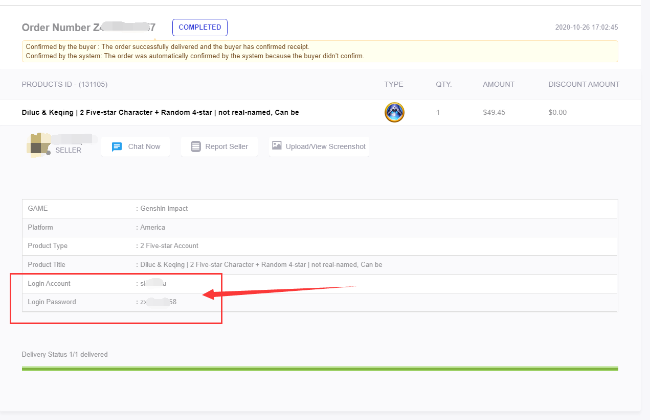This screenshot has height=420, width=650.
Task: Select the Login Account value text
Action: click(153, 283)
